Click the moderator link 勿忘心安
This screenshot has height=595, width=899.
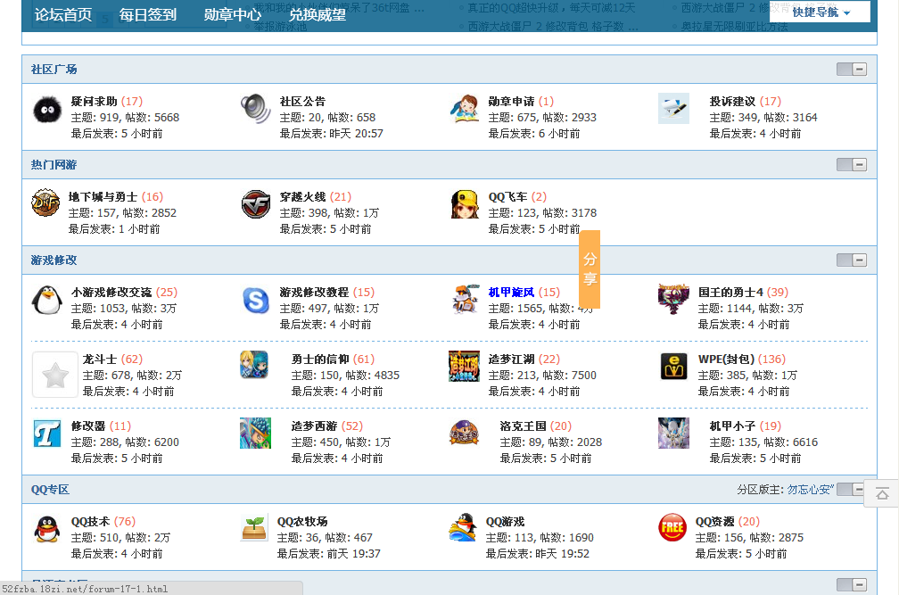[810, 490]
